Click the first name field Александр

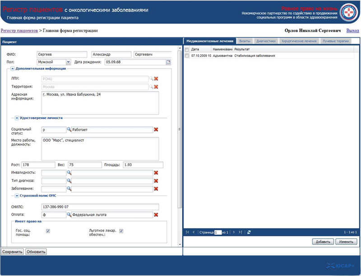[x=111, y=55]
